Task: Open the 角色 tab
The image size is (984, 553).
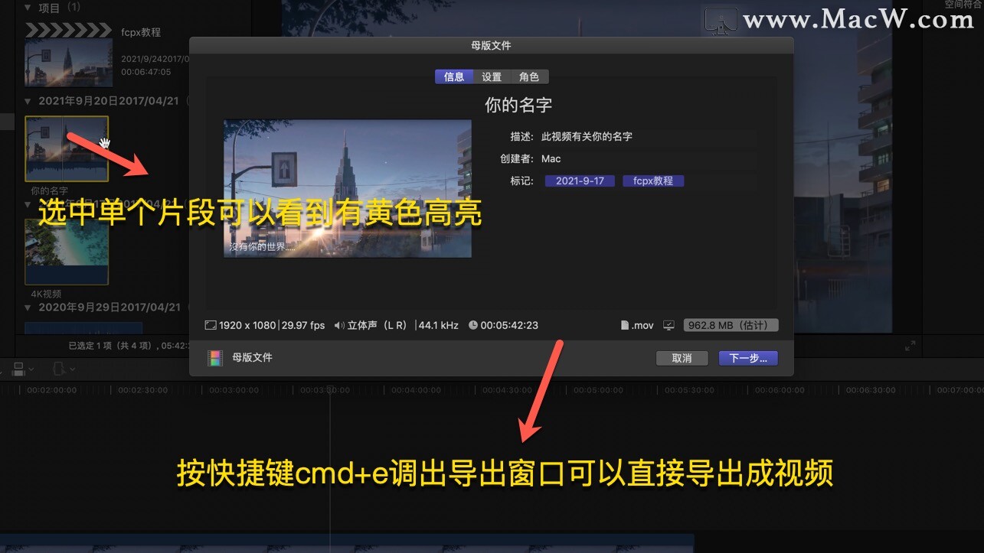Action: [529, 76]
